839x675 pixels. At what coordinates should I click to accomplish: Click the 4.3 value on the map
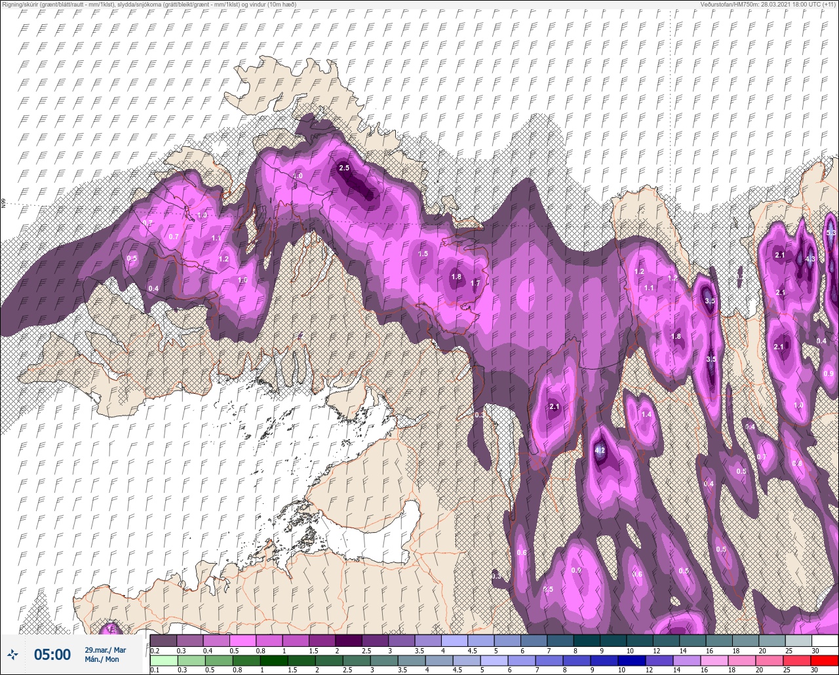810,259
